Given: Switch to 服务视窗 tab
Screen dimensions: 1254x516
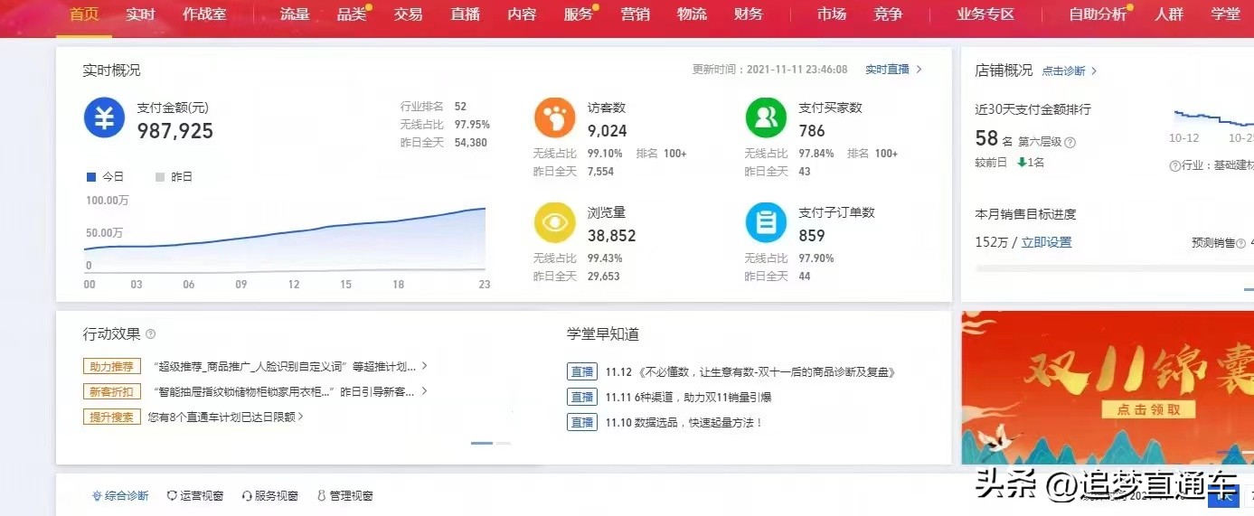Looking at the screenshot, I should [x=269, y=496].
